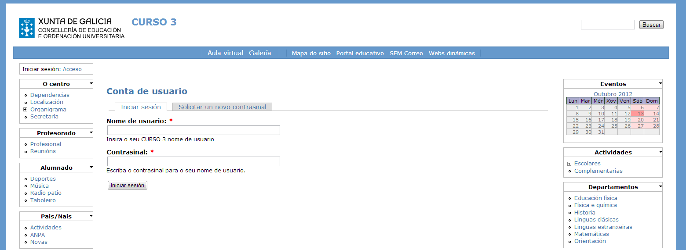686x250 pixels.
Task: Open the Acceso login link
Action: coord(72,69)
